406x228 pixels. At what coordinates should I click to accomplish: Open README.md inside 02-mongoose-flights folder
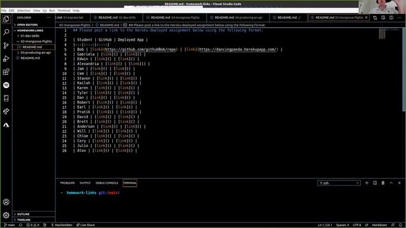(x=32, y=47)
